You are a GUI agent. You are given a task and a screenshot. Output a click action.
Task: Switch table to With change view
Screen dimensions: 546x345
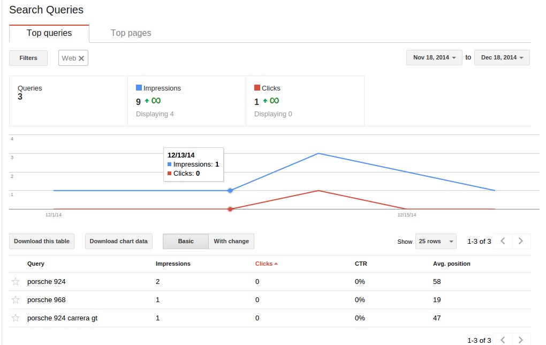[231, 241]
